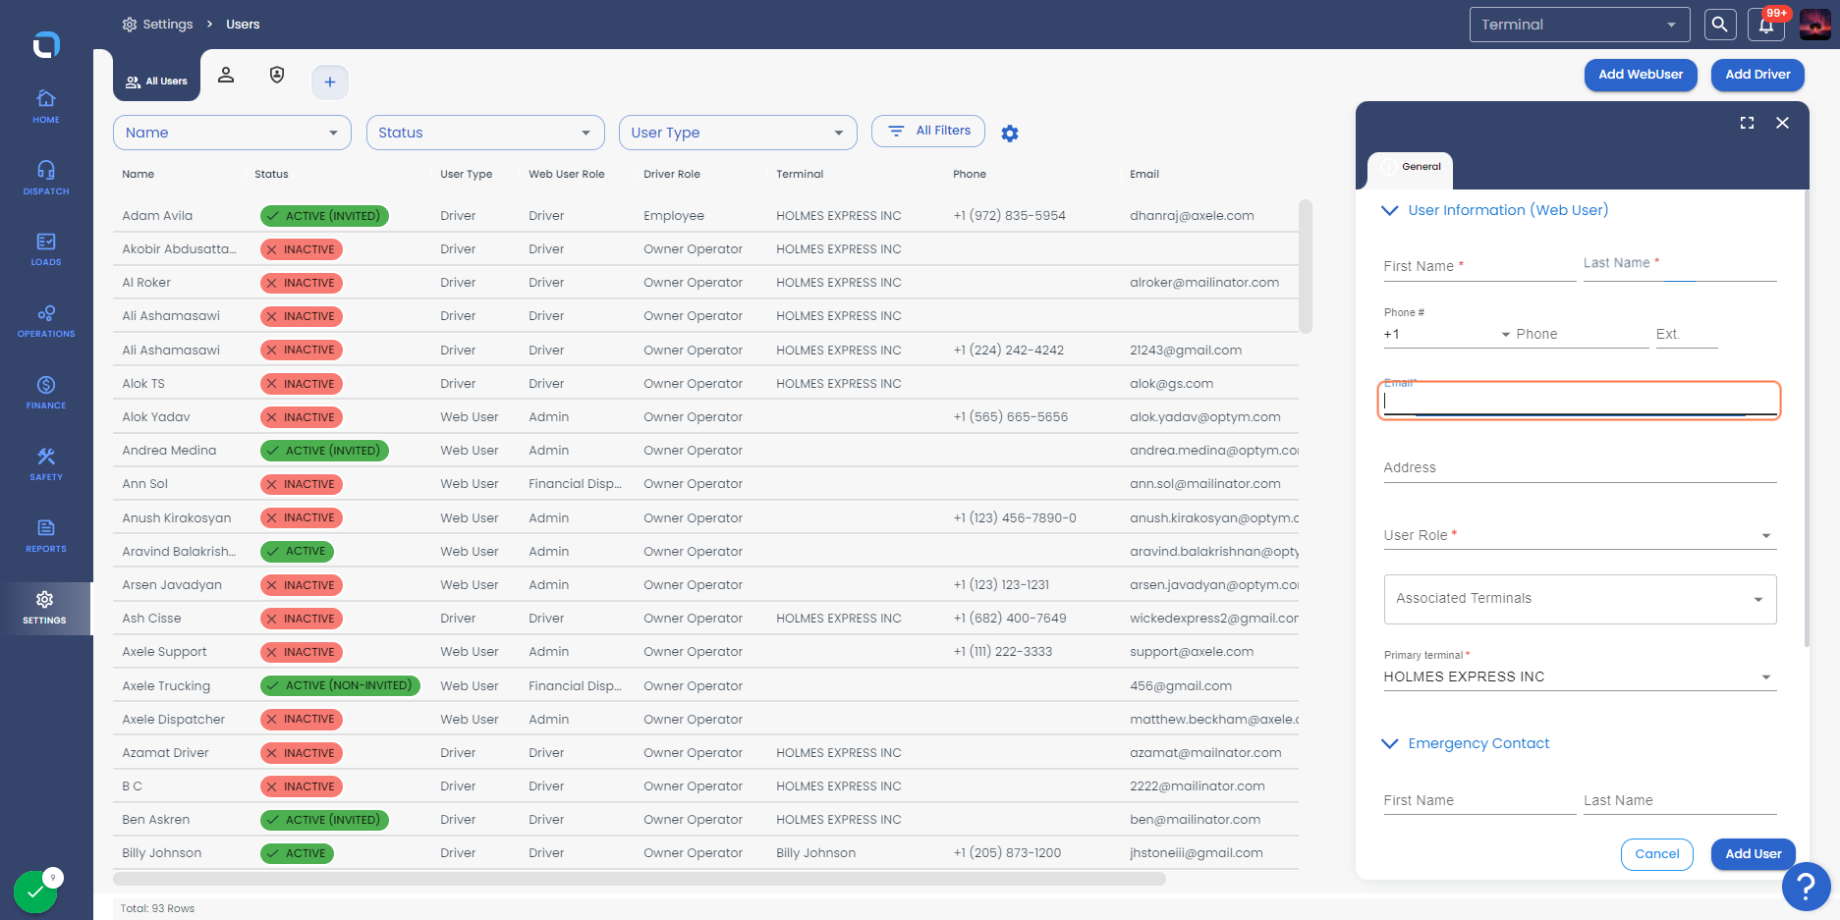This screenshot has width=1840, height=920.
Task: Open the Reports section
Action: (x=46, y=536)
